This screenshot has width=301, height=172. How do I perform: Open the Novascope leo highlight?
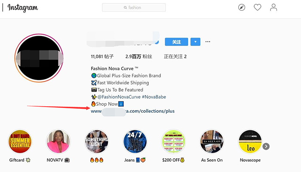point(250,141)
